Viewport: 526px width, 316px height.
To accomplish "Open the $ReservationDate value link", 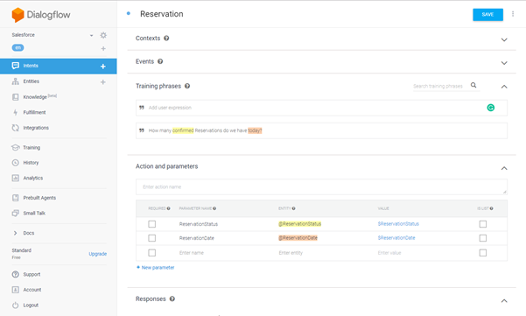I will 396,238.
